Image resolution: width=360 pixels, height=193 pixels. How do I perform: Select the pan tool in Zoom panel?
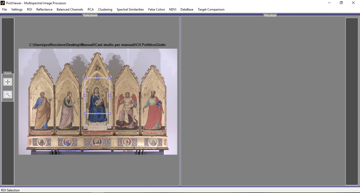click(8, 82)
